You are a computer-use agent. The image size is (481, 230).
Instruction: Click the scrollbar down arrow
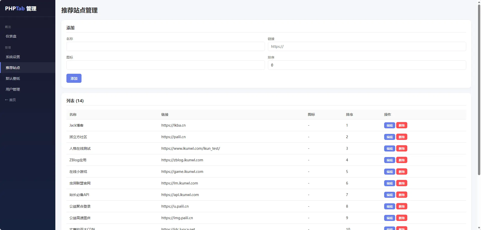coord(479,228)
